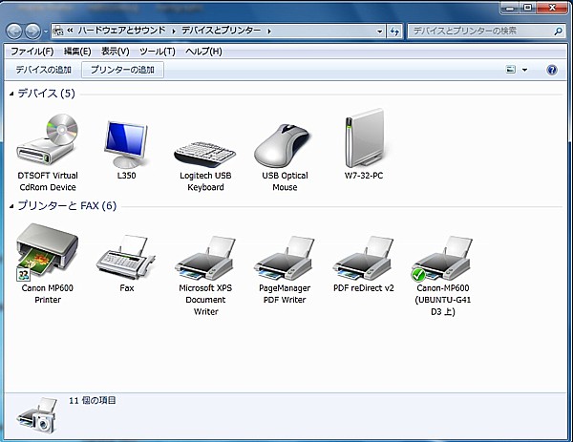Image resolution: width=573 pixels, height=442 pixels.
Task: Open the ヘルプ(H) menu
Action: click(203, 52)
